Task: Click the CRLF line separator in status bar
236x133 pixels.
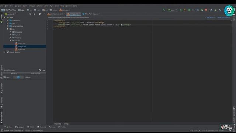Action: tap(197, 130)
